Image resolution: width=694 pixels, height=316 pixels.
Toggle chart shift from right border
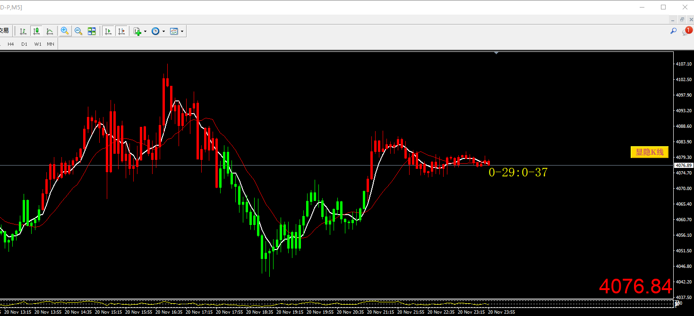tap(121, 31)
